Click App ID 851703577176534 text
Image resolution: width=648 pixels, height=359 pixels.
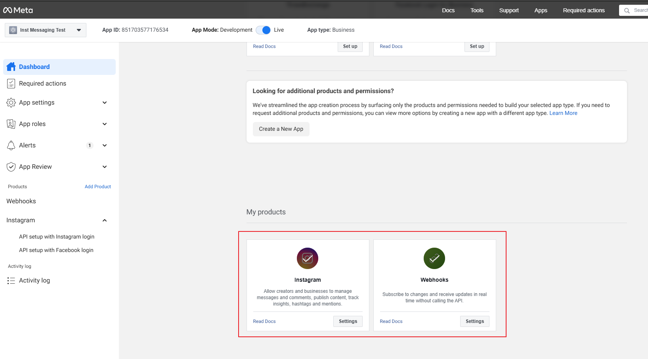[135, 30]
